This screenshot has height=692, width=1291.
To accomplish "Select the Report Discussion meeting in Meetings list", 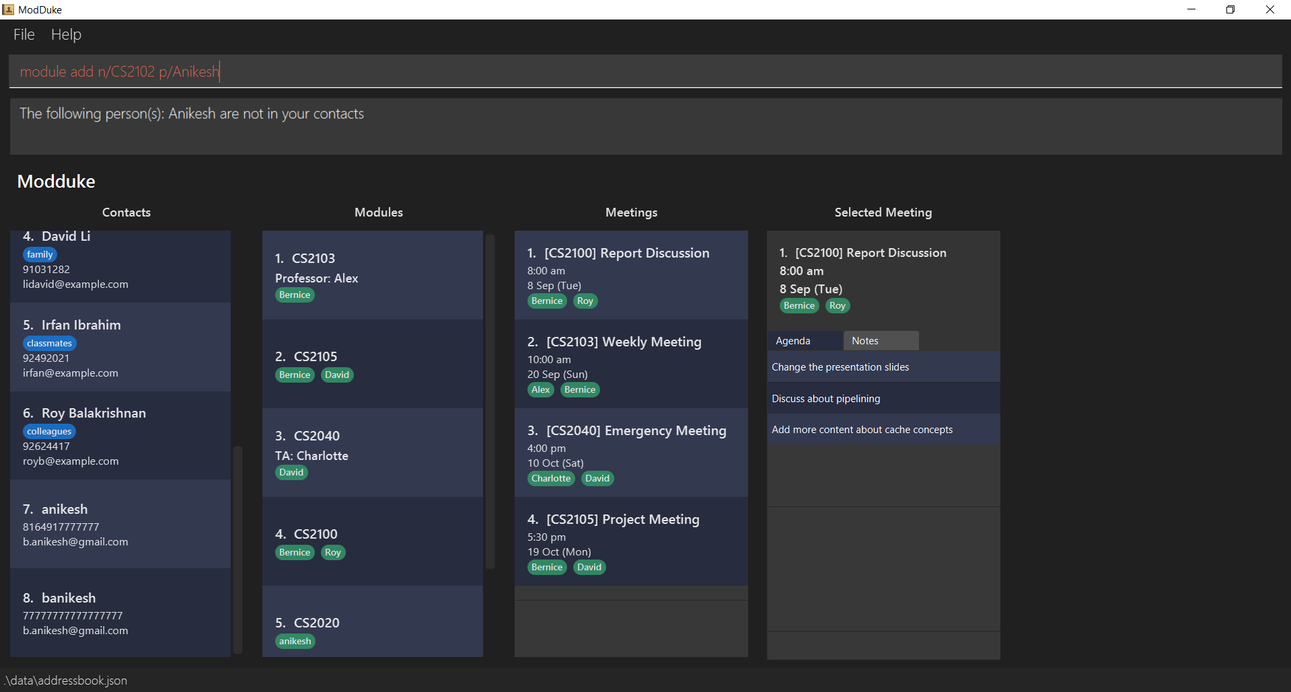I will [x=631, y=275].
